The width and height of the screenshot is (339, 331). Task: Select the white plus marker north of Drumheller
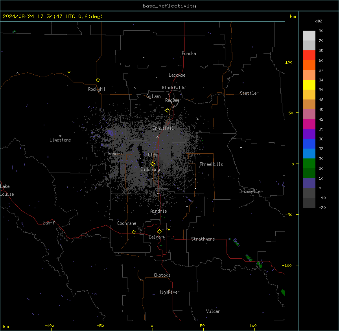pyautogui.click(x=241, y=147)
